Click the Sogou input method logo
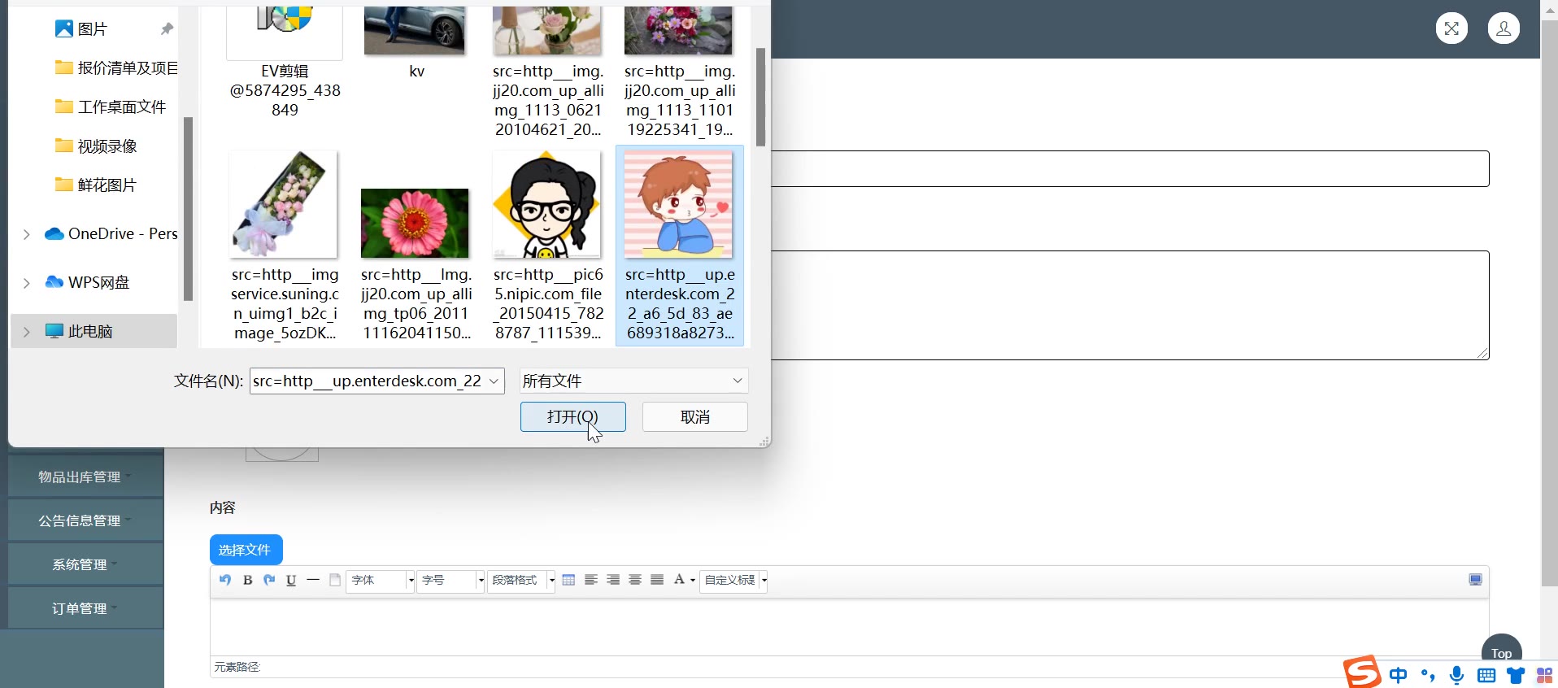Viewport: 1558px width, 688px height. click(1362, 673)
